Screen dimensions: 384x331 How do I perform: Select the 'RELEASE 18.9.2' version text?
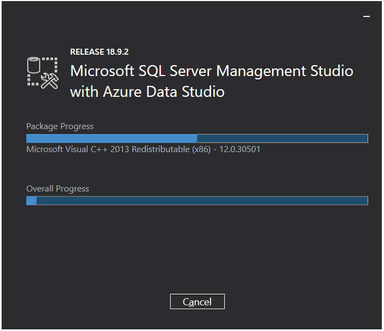(x=99, y=52)
